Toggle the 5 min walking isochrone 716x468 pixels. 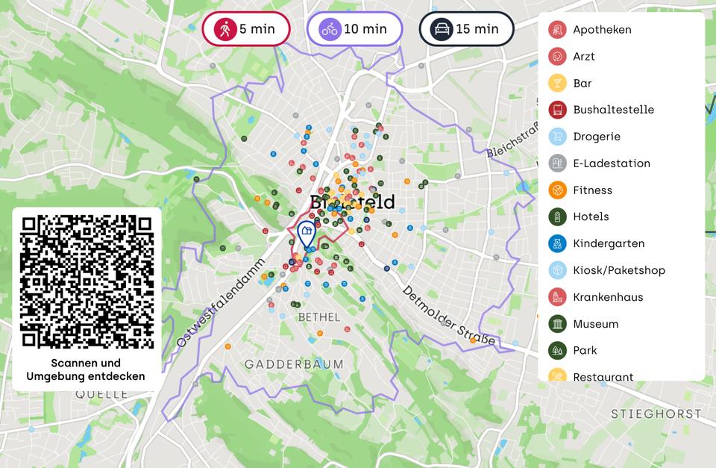pos(246,29)
